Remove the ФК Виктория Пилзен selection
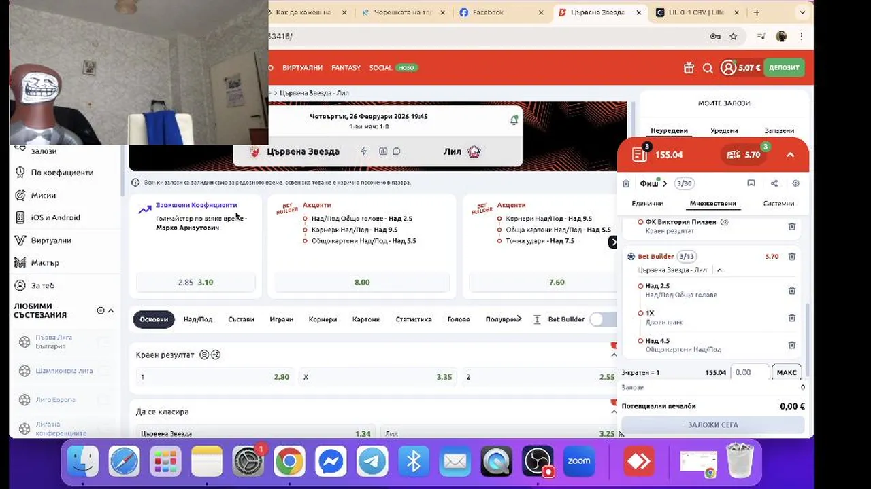This screenshot has width=871, height=489. 791,227
